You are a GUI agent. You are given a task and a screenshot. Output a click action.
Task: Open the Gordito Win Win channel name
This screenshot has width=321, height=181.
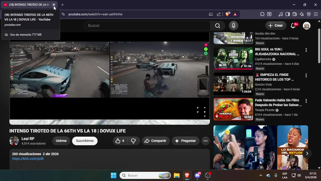[x=265, y=34]
